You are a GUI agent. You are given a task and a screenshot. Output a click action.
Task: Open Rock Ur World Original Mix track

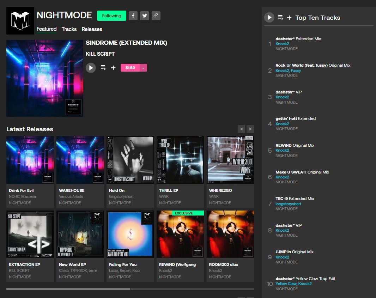pos(313,65)
